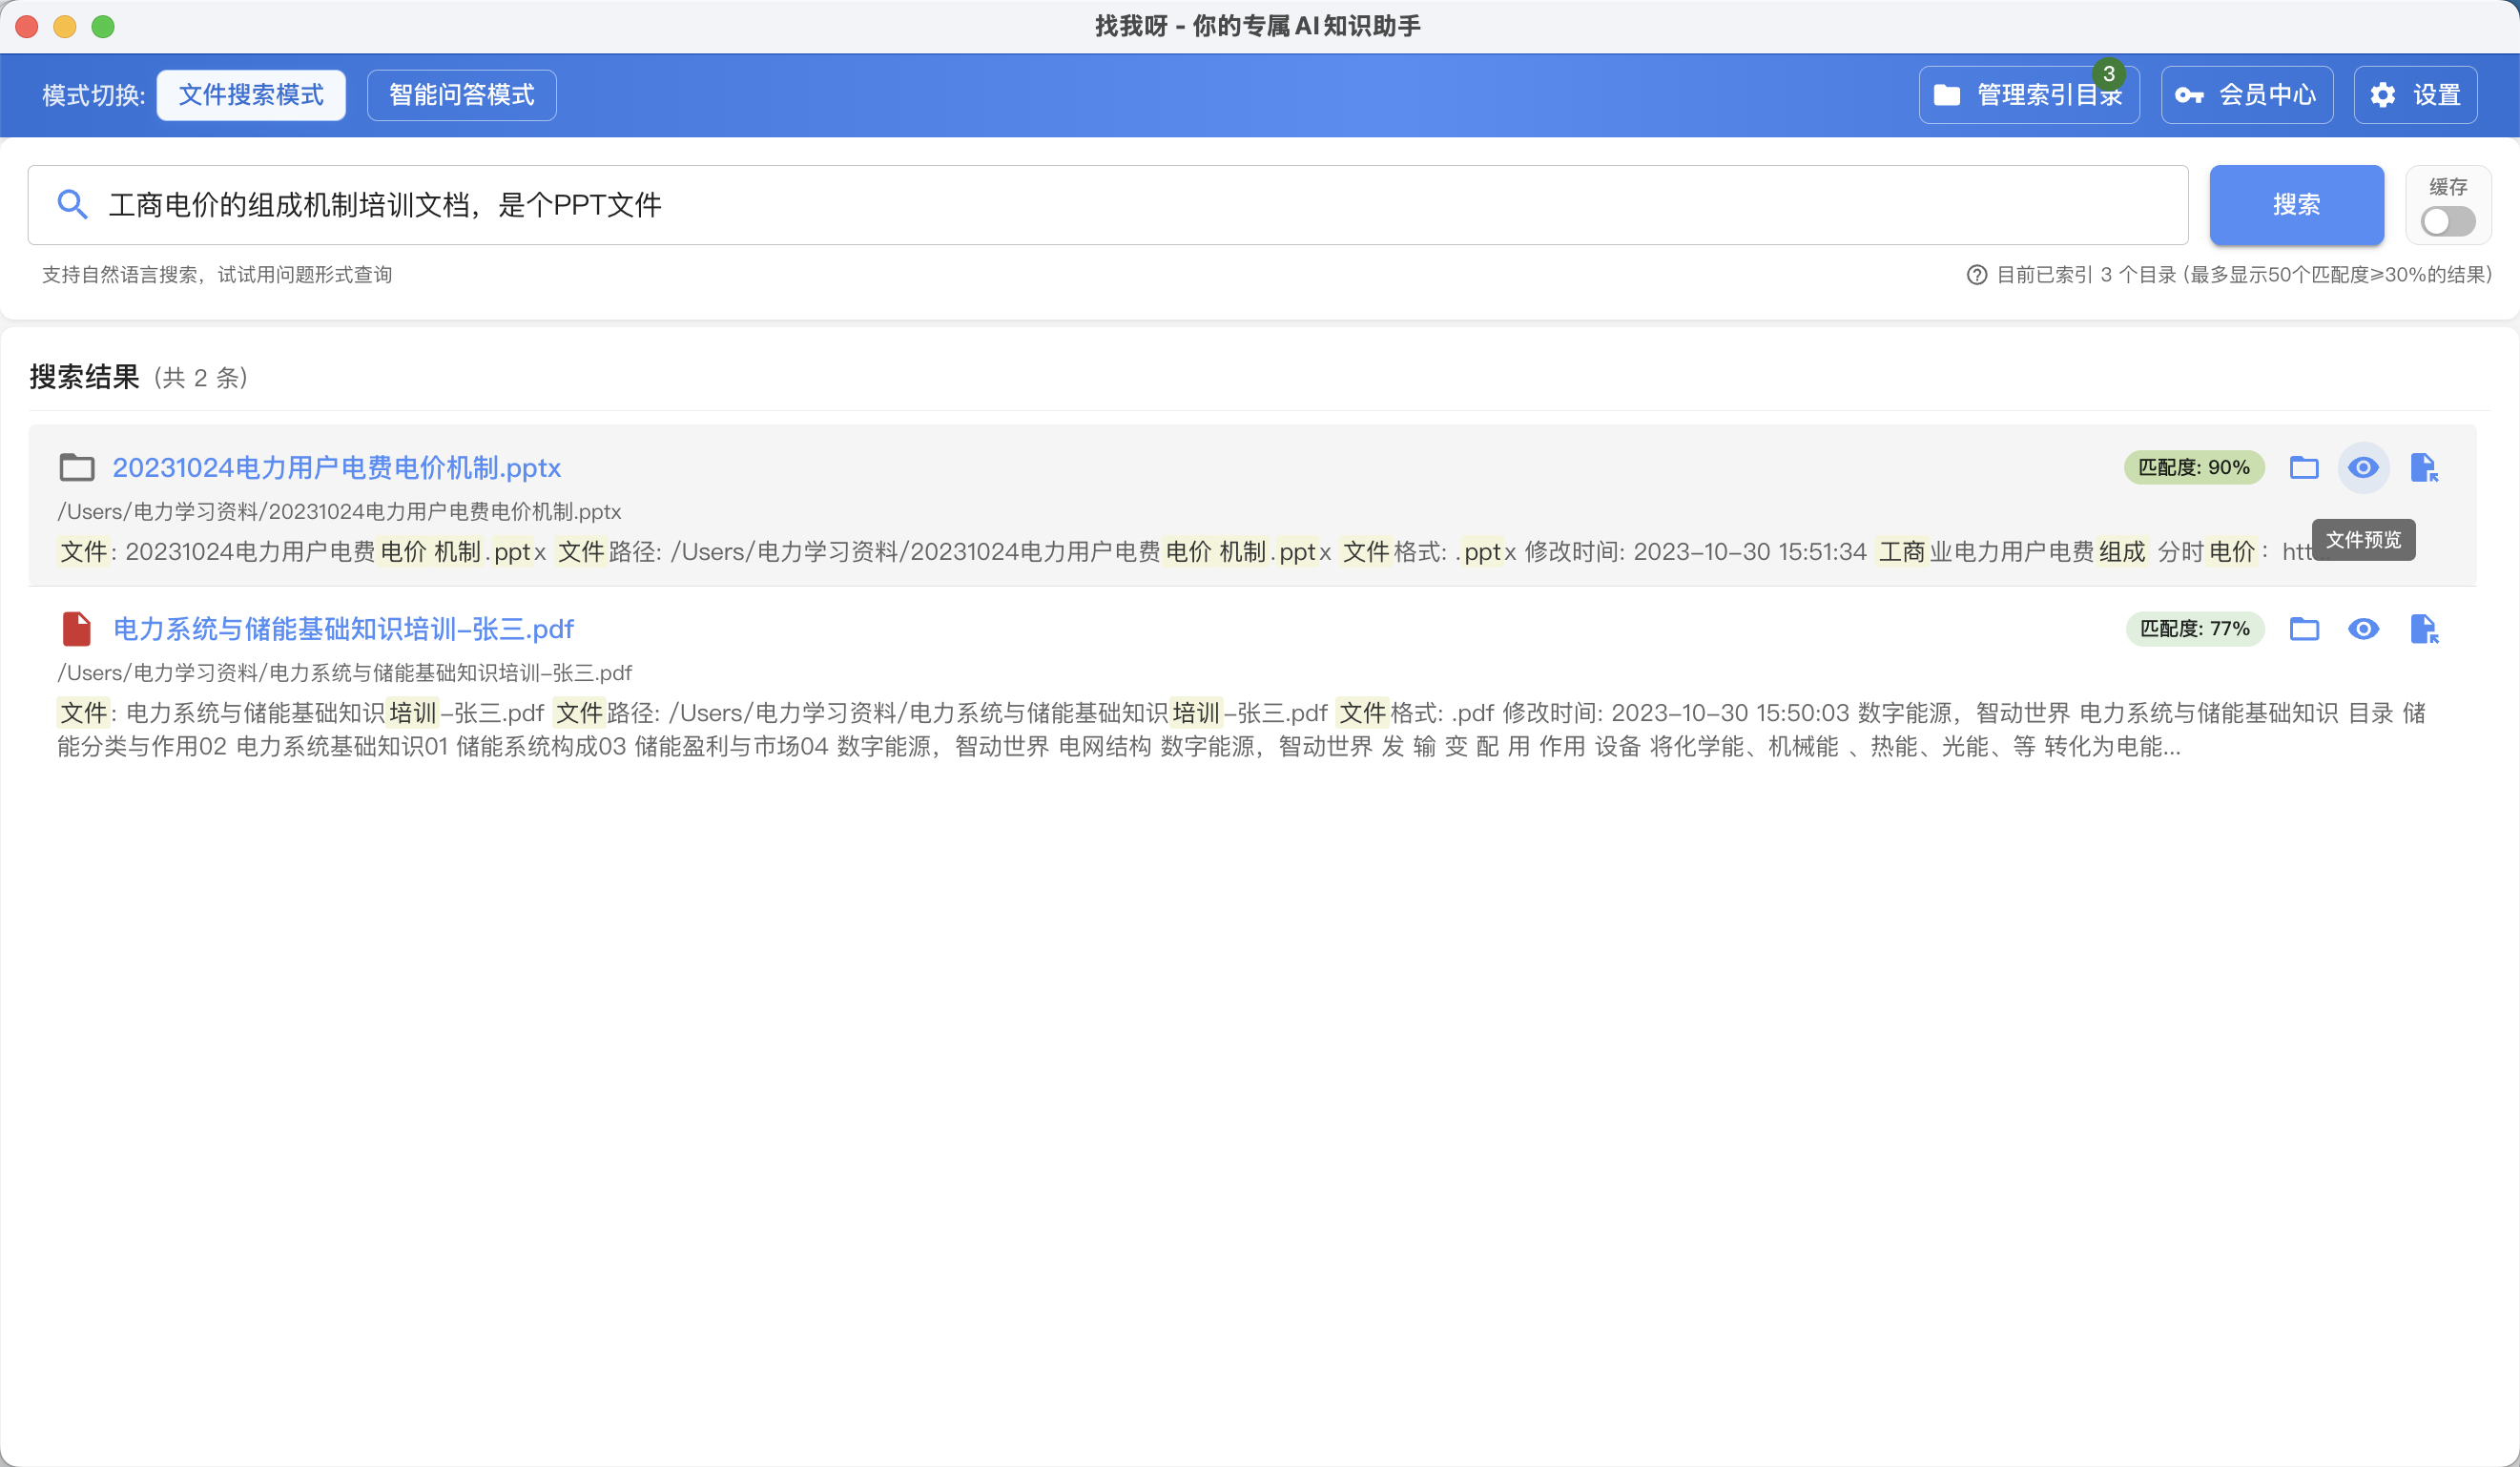
Task: Click folder icon to reveal pdf file location
Action: [x=2305, y=629]
